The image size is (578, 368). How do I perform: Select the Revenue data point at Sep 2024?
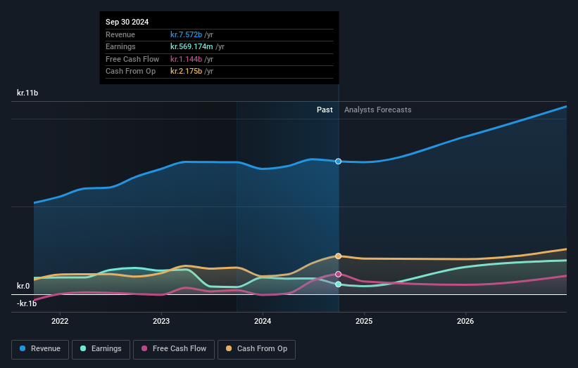339,162
